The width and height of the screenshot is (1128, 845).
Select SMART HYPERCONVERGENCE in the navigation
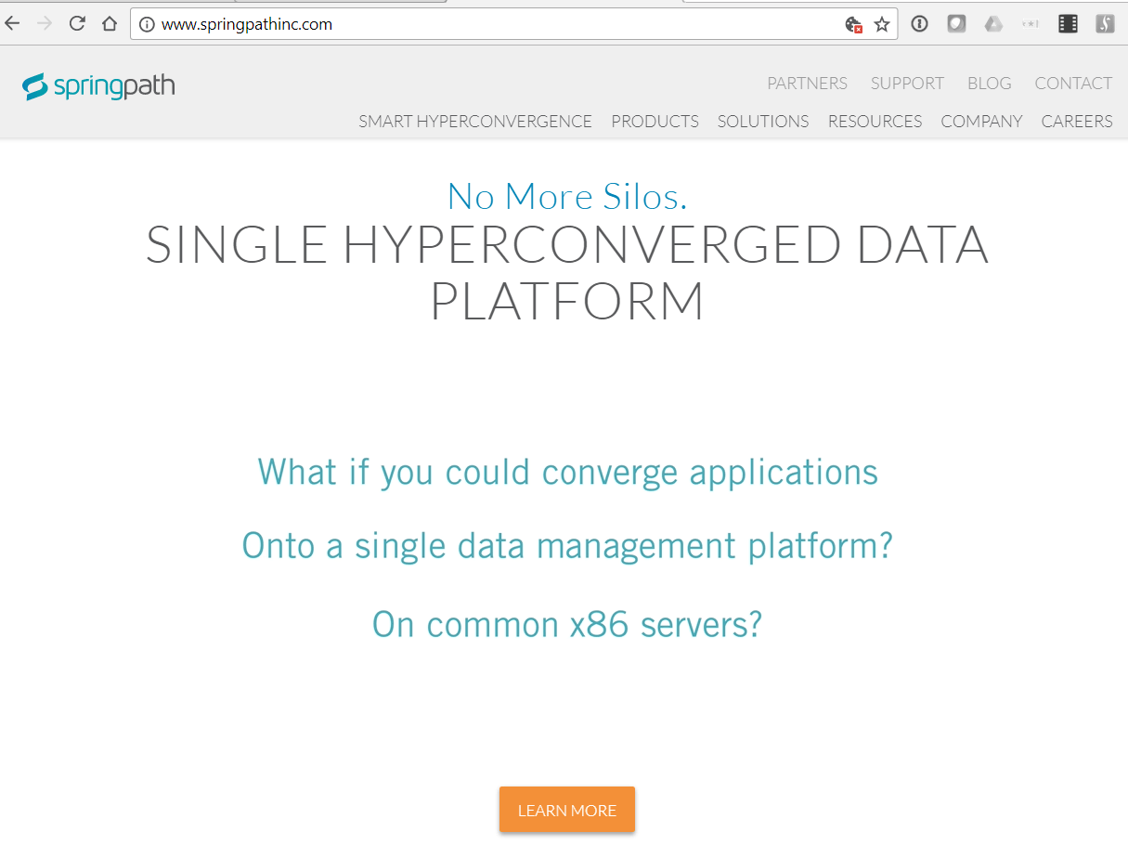(474, 121)
